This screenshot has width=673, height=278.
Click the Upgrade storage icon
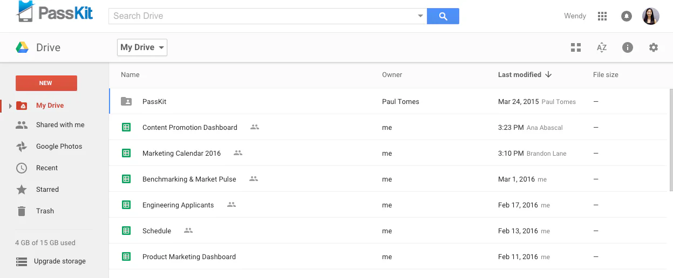coord(22,261)
